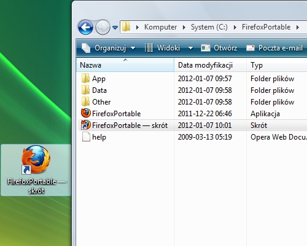This screenshot has height=246, width=307.
Task: Click date 2009-03-13 05:19
Action: pyautogui.click(x=204, y=137)
